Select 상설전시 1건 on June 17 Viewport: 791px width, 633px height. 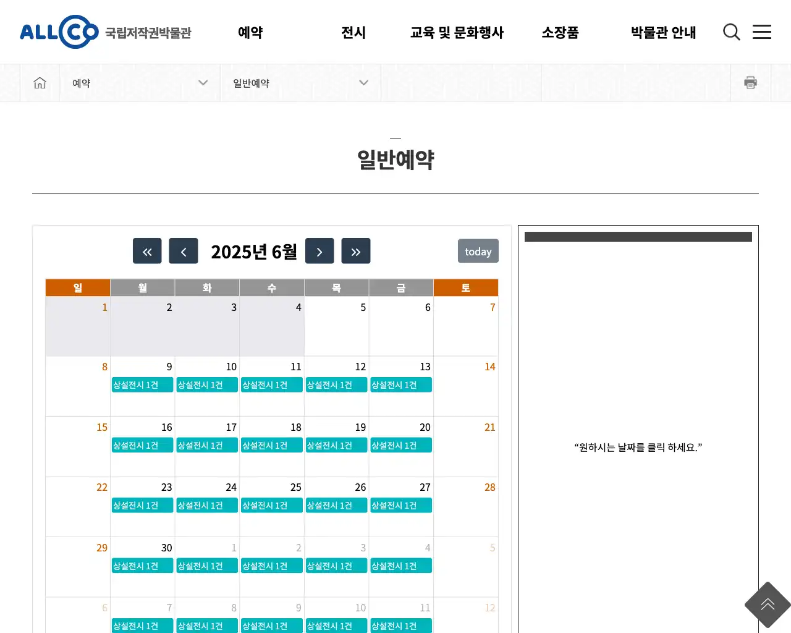click(x=207, y=446)
